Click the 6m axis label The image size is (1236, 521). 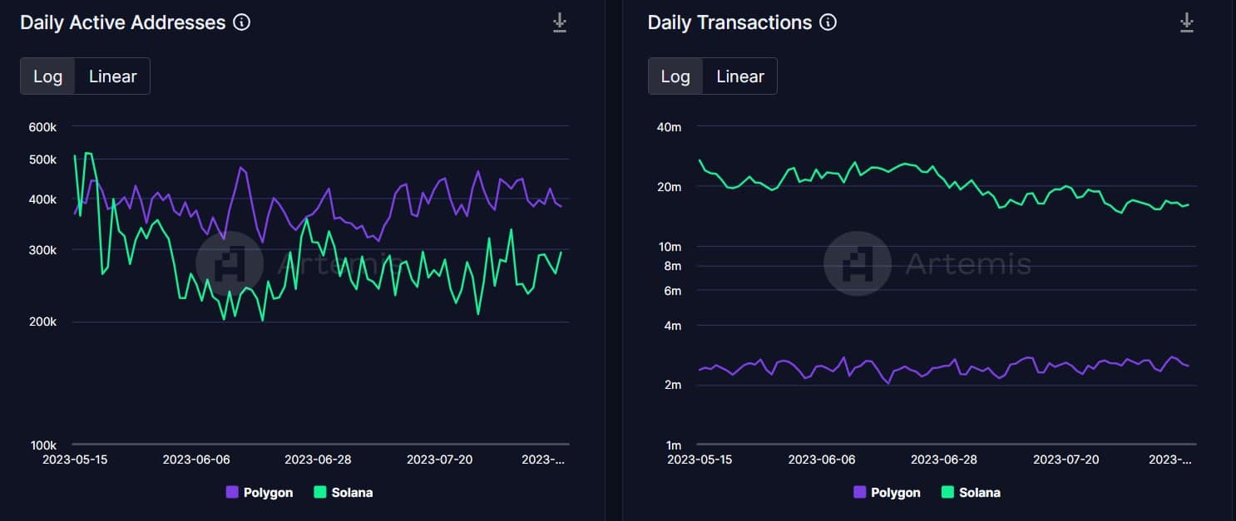pos(673,291)
